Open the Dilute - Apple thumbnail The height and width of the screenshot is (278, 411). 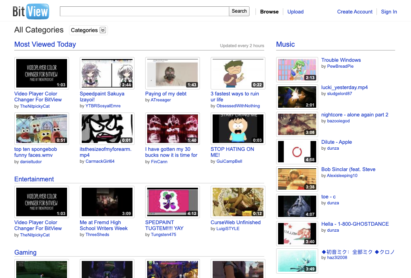[297, 152]
